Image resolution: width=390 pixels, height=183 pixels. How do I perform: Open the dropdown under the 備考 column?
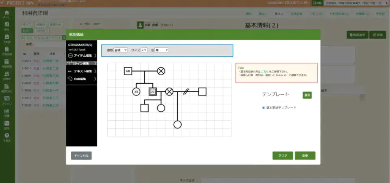[362, 97]
